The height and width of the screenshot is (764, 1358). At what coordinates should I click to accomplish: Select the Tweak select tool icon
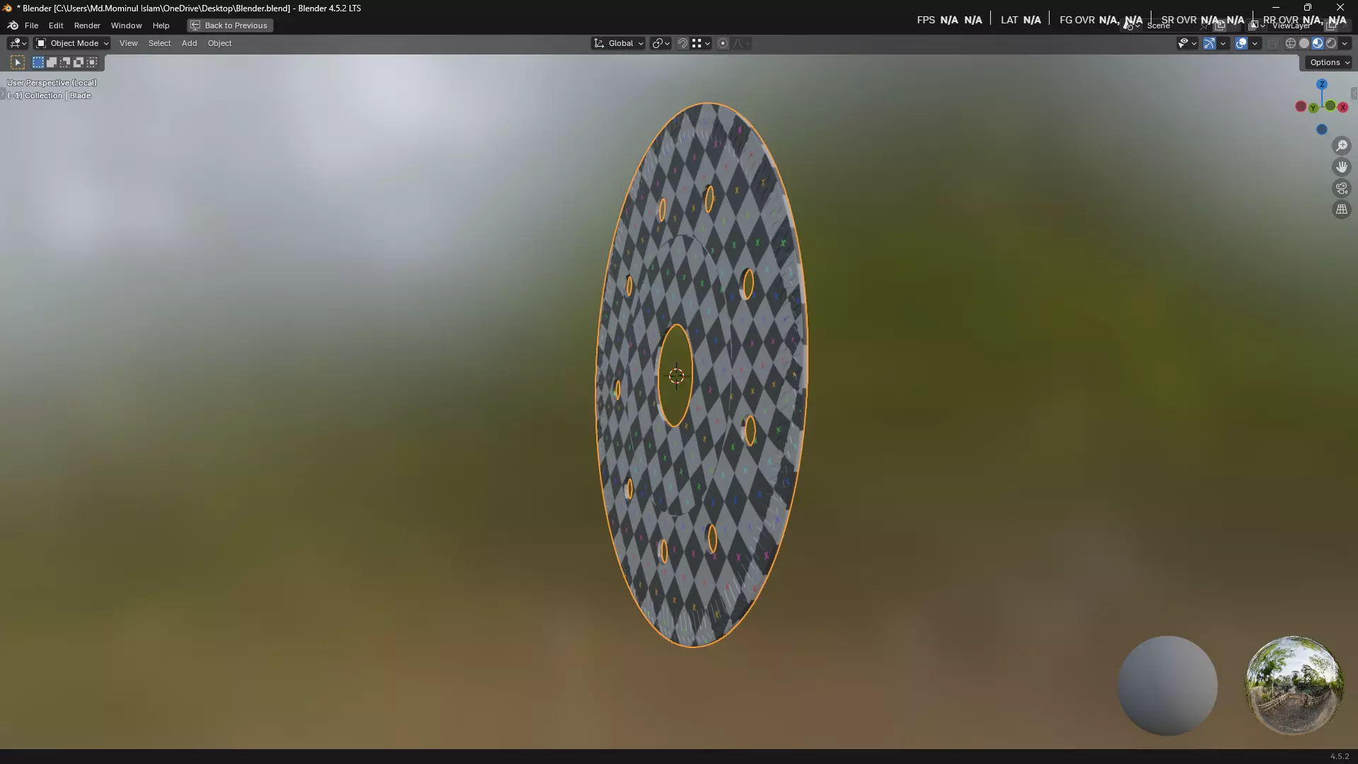(18, 63)
